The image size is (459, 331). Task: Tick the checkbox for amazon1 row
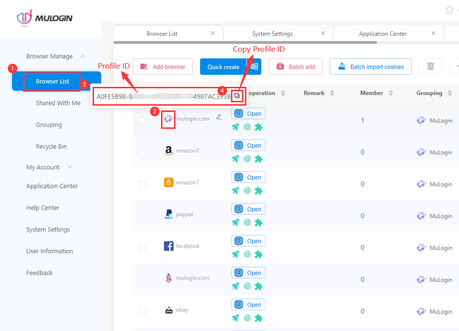(143, 184)
